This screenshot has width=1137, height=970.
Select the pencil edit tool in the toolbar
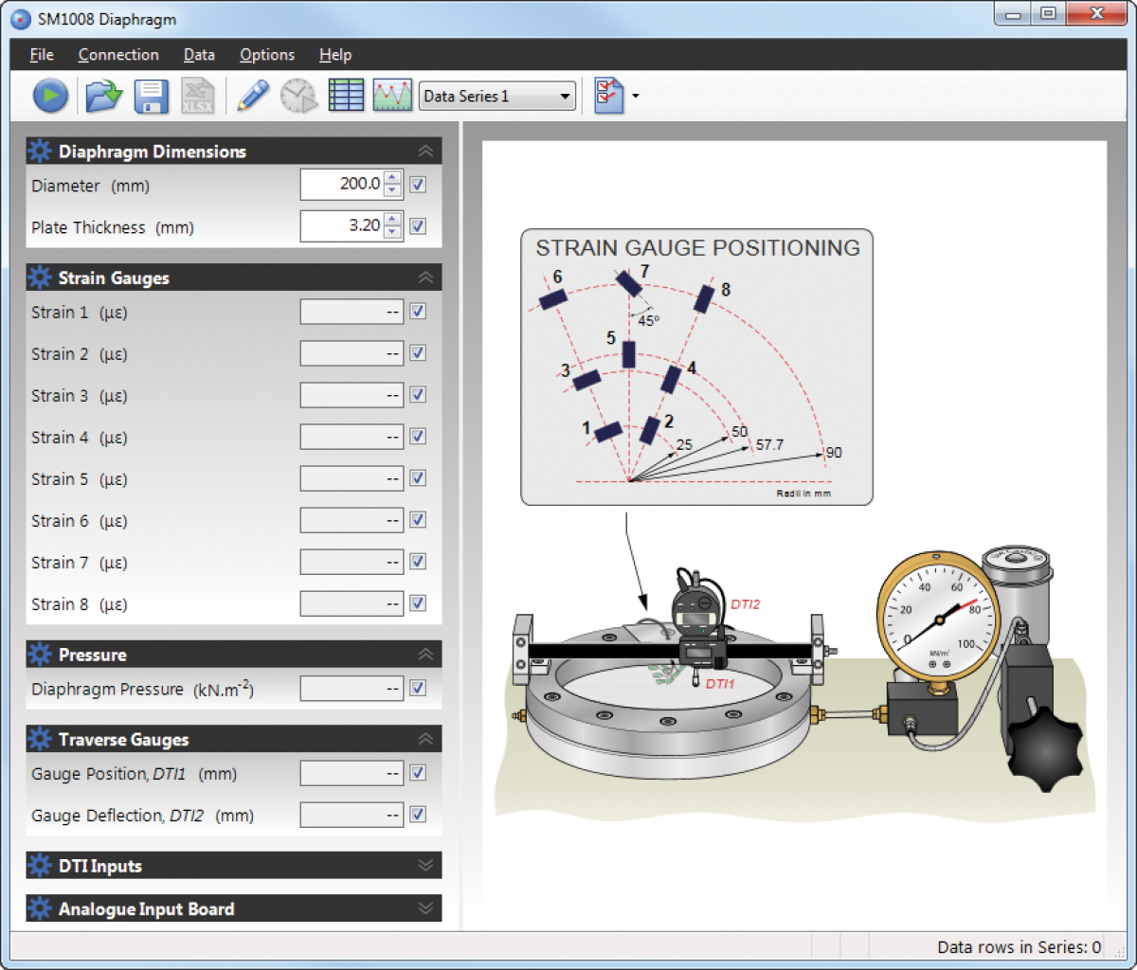click(252, 95)
